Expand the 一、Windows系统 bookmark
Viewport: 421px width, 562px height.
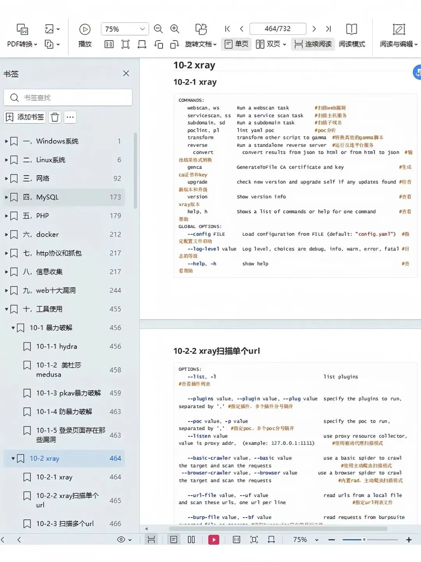[6, 141]
